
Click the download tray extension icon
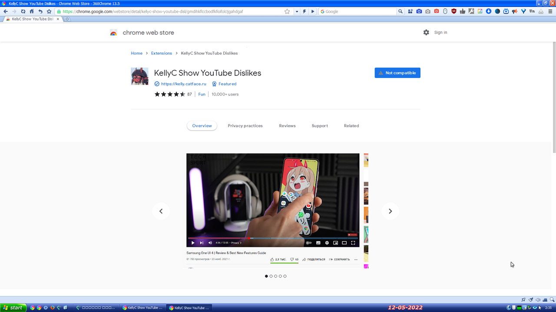coord(541,11)
